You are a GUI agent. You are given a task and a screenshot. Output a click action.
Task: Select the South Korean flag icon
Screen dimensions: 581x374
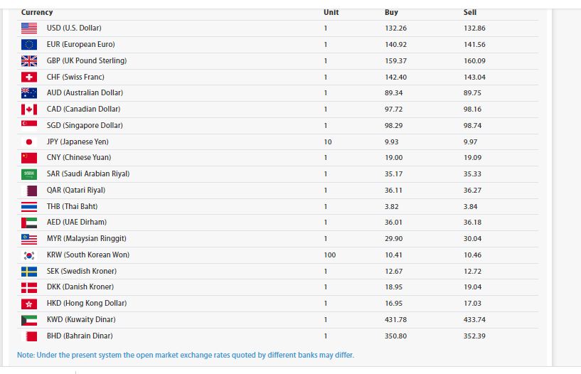click(29, 255)
